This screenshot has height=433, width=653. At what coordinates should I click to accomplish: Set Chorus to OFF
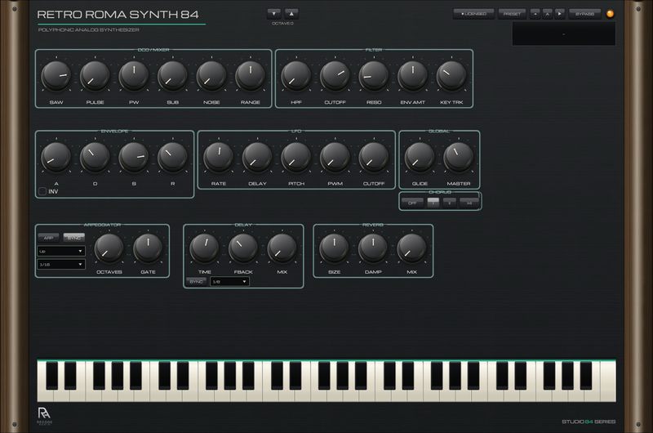(412, 203)
